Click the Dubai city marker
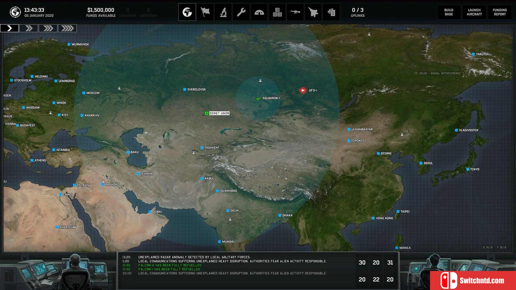 point(150,212)
